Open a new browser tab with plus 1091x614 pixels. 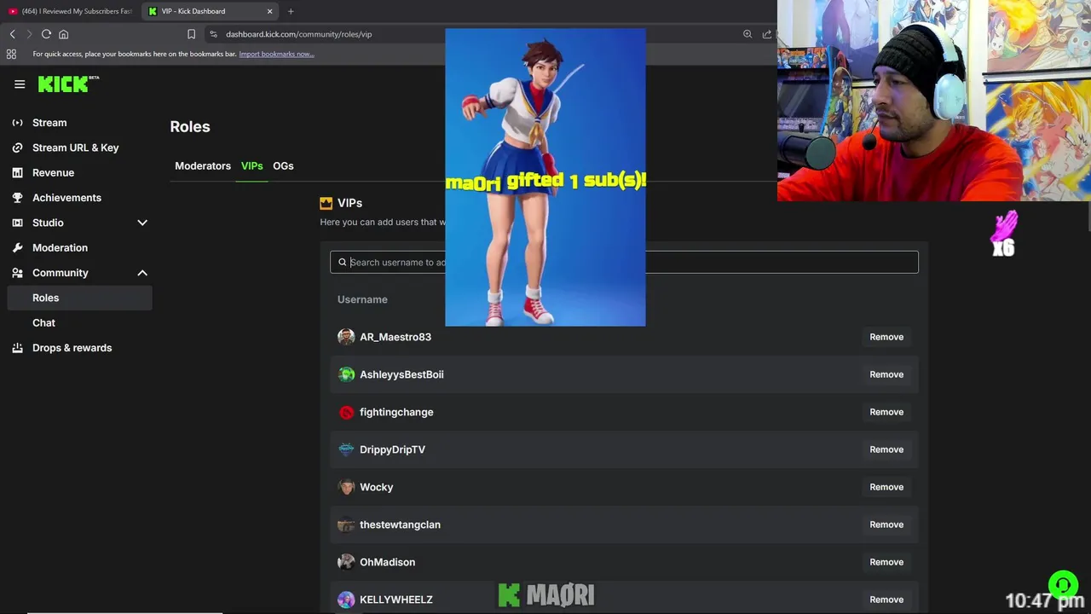(x=291, y=11)
